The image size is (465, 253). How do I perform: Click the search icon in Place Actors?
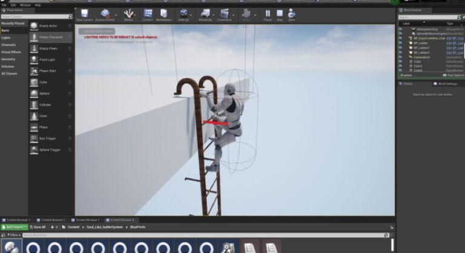pyautogui.click(x=70, y=16)
